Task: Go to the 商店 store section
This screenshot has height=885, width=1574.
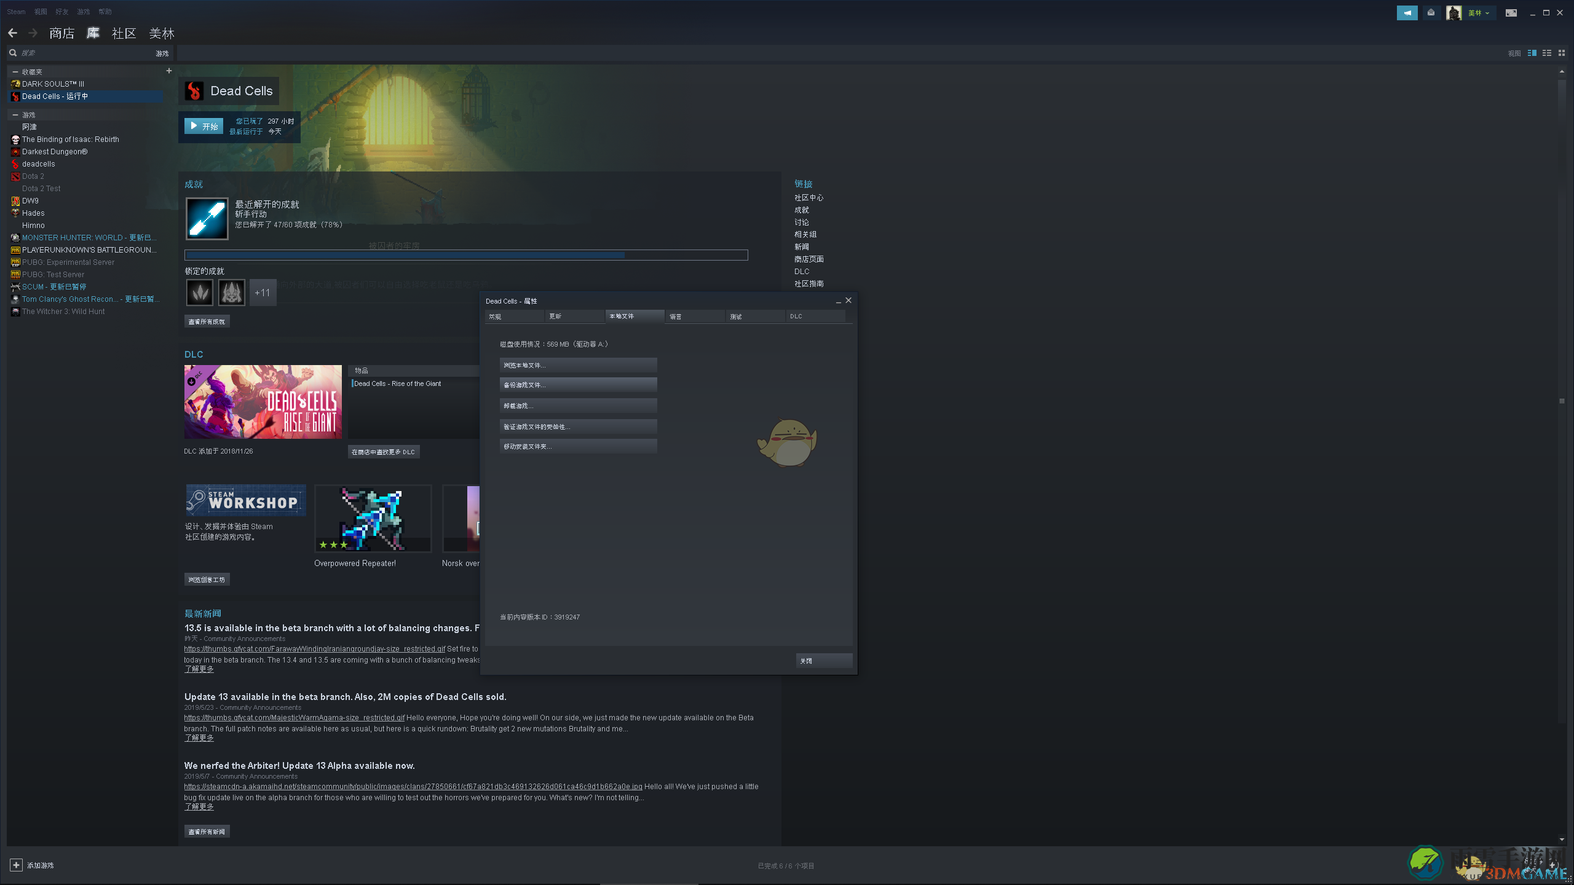Action: [62, 33]
